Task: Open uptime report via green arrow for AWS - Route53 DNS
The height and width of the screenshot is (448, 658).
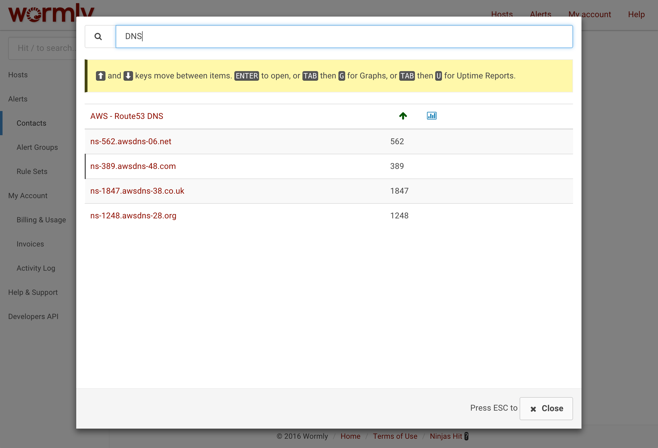Action: [403, 116]
